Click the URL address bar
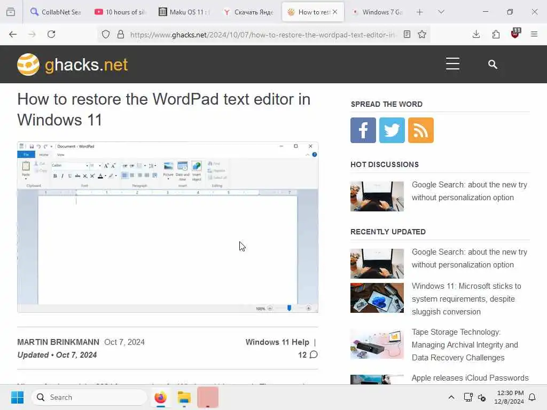547x410 pixels. pos(262,35)
